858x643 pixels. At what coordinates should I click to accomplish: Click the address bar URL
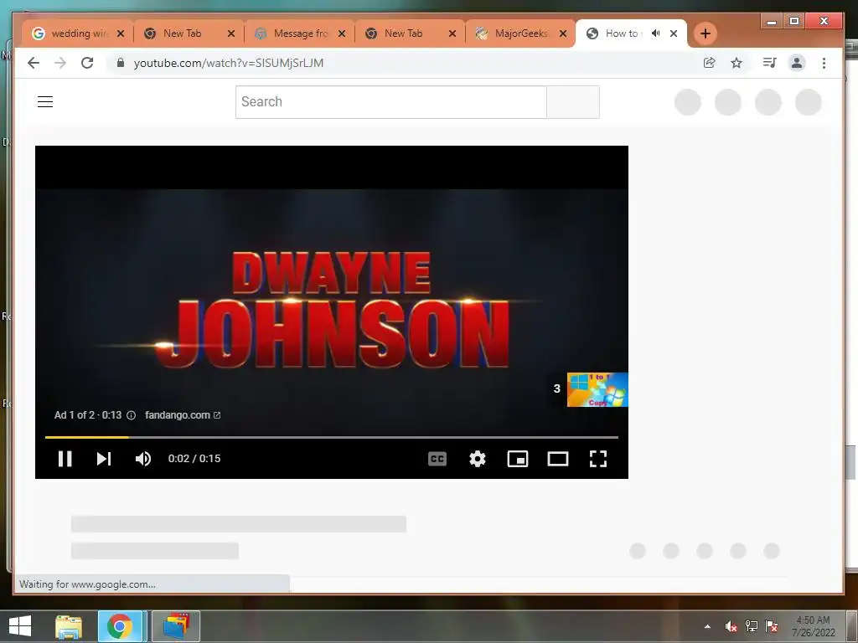[229, 63]
